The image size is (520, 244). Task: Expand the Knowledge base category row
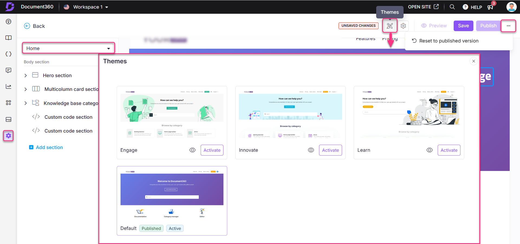25,103
